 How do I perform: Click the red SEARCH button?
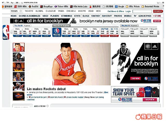pyautogui.click(x=158, y=11)
